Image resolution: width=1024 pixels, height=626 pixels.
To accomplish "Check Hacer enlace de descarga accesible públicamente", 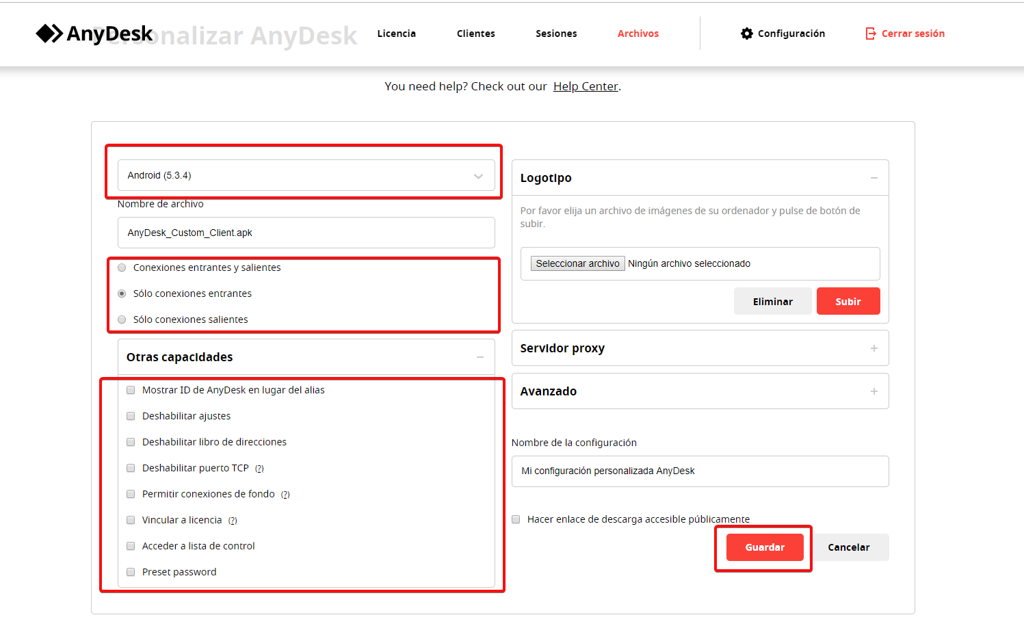I will pyautogui.click(x=516, y=519).
